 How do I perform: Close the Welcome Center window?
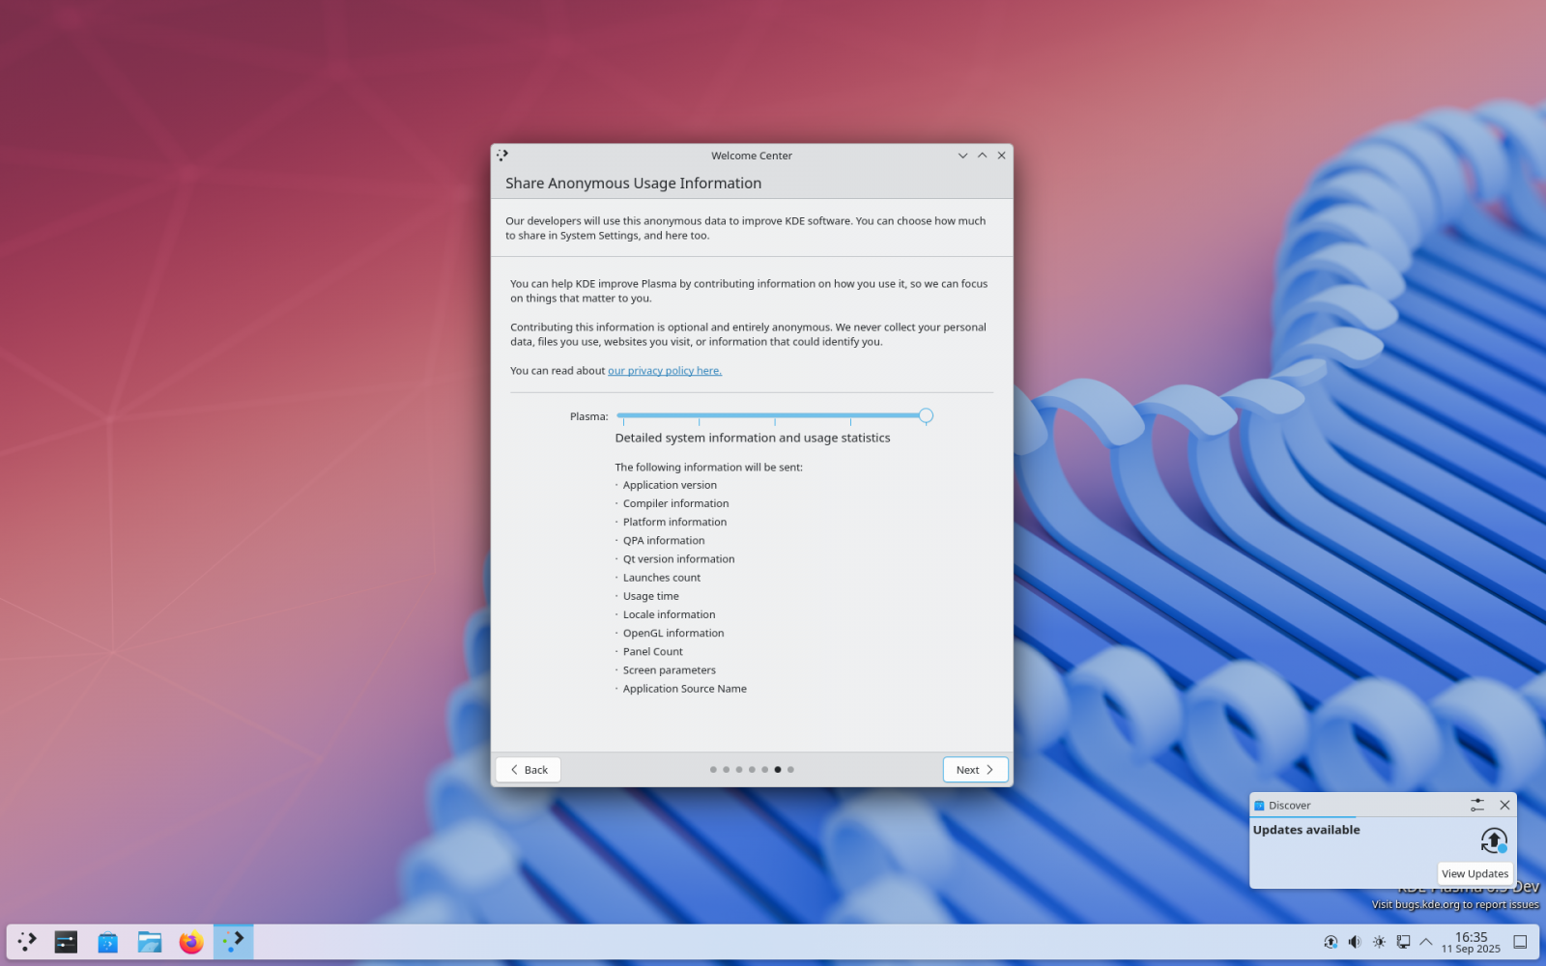[1001, 156]
